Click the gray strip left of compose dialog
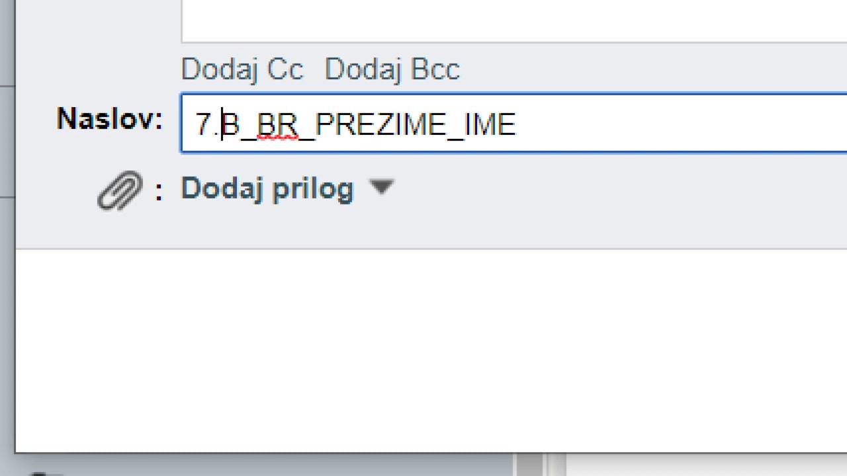This screenshot has width=847, height=476. pos(7,264)
